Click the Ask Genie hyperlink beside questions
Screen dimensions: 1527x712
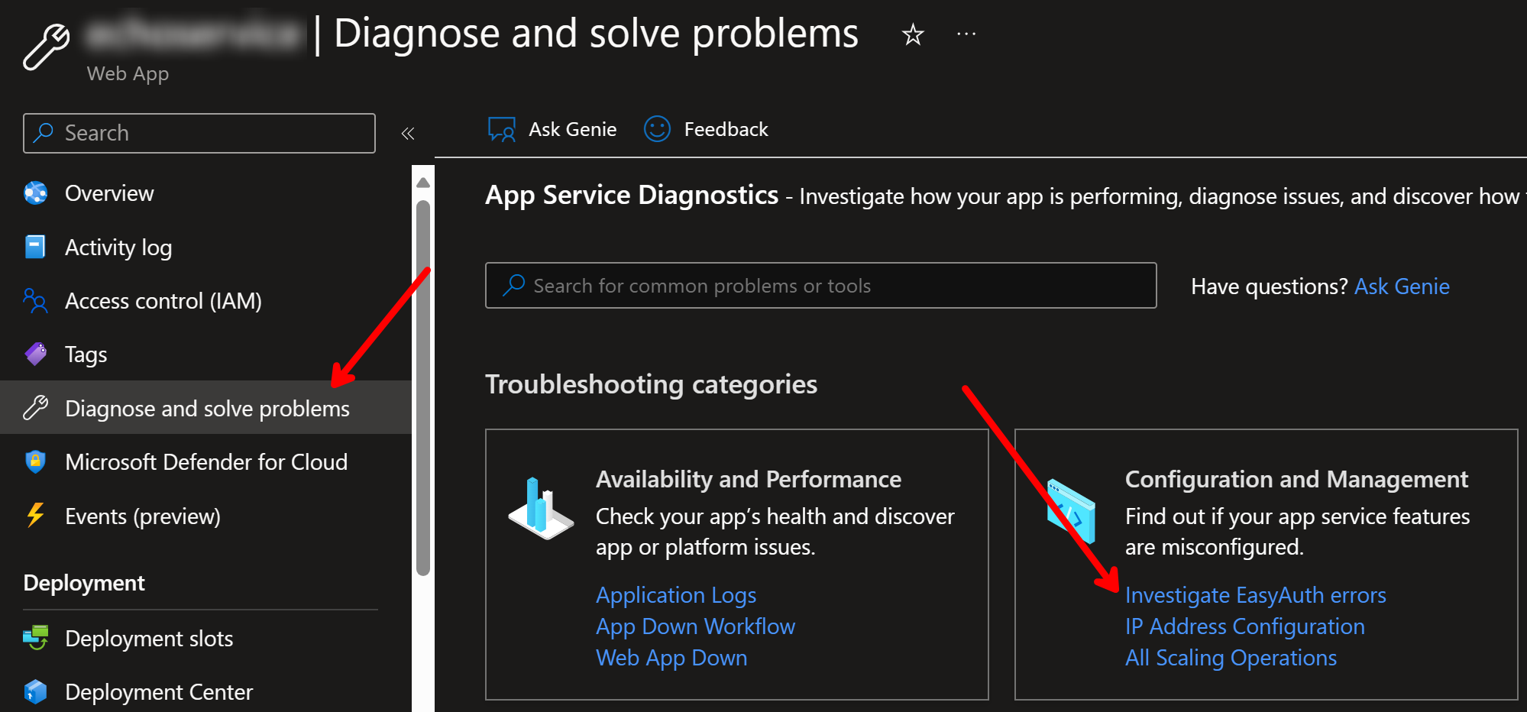coord(1402,286)
